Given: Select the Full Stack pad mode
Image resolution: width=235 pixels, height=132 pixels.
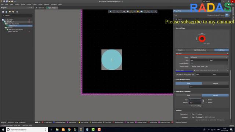Looking at the screenshot, I should [x=221, y=50].
